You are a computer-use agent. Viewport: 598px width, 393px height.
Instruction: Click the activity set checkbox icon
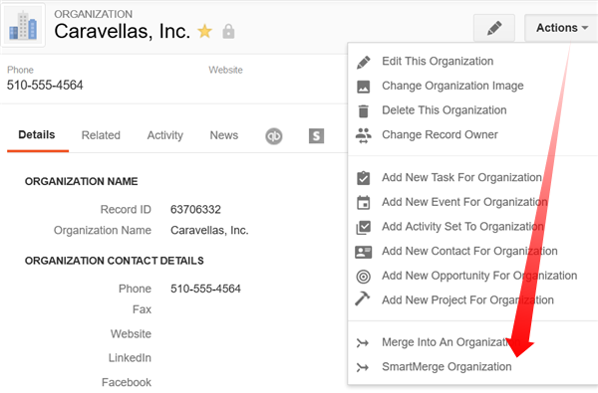pyautogui.click(x=363, y=228)
